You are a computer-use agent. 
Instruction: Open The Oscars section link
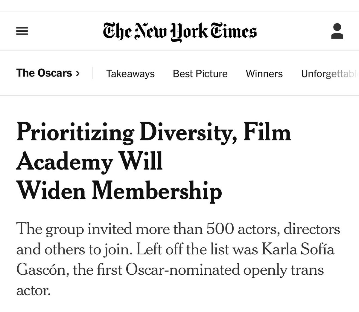(44, 73)
